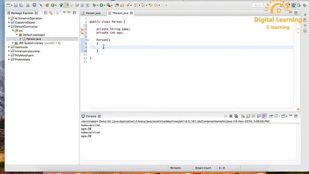Screen dimensions: 309x174
Task: Switch to the *Person.java editor tab
Action: tap(120, 13)
